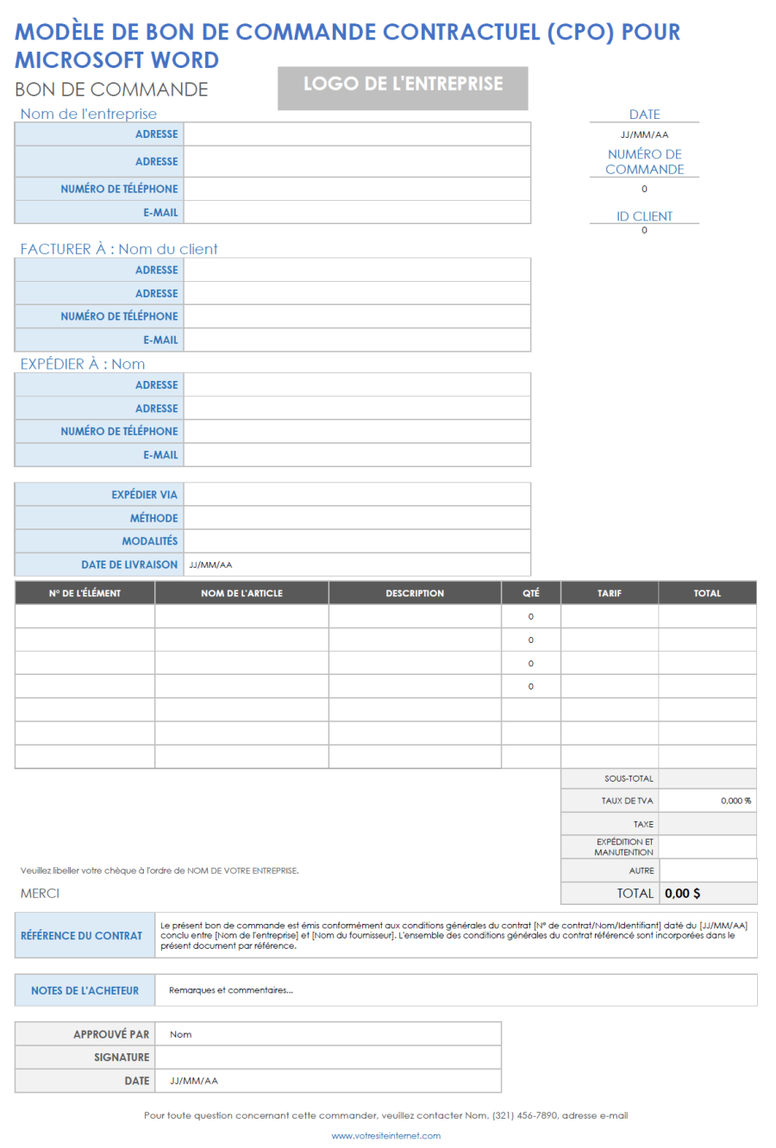Click the EXPÉDITION ET MANUTENTION amount cell
776x1148 pixels.
[x=707, y=847]
